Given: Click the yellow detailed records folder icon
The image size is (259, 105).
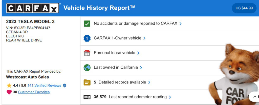Looking at the screenshot, I should coord(87,82).
